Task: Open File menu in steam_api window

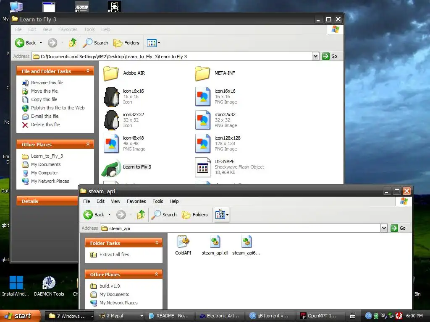Action: 87,201
